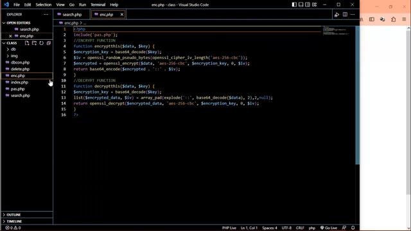411x231 pixels.
Task: Click the New File icon in the CLASS header
Action: [27, 43]
